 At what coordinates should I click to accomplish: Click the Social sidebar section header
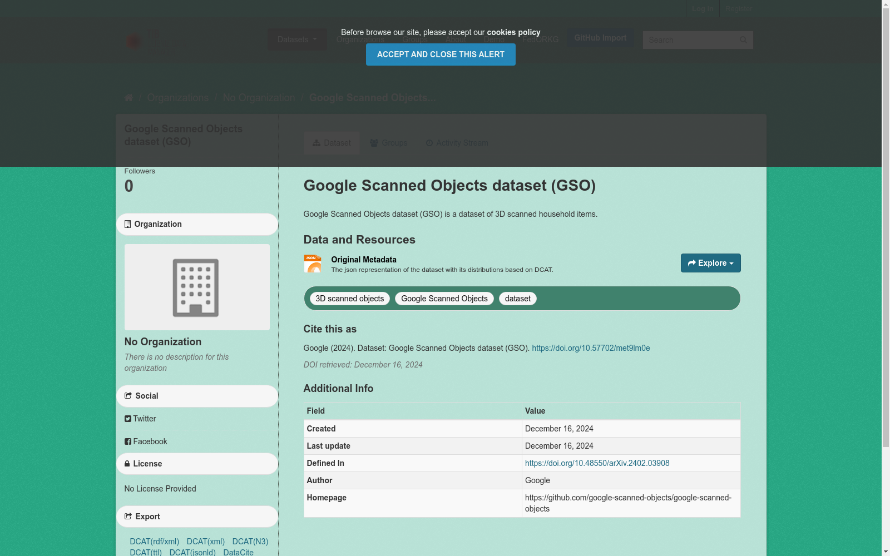tap(197, 396)
